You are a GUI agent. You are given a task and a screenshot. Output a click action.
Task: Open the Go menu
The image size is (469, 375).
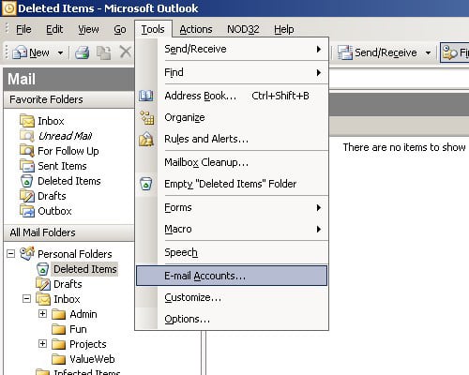120,29
